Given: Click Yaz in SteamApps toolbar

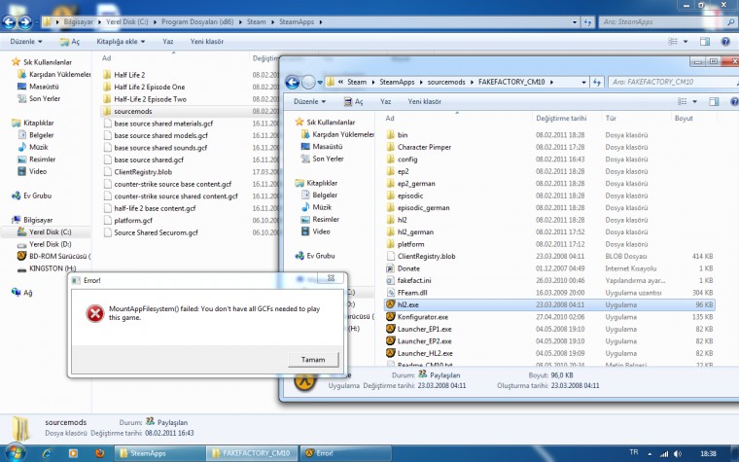Looking at the screenshot, I should pos(168,42).
